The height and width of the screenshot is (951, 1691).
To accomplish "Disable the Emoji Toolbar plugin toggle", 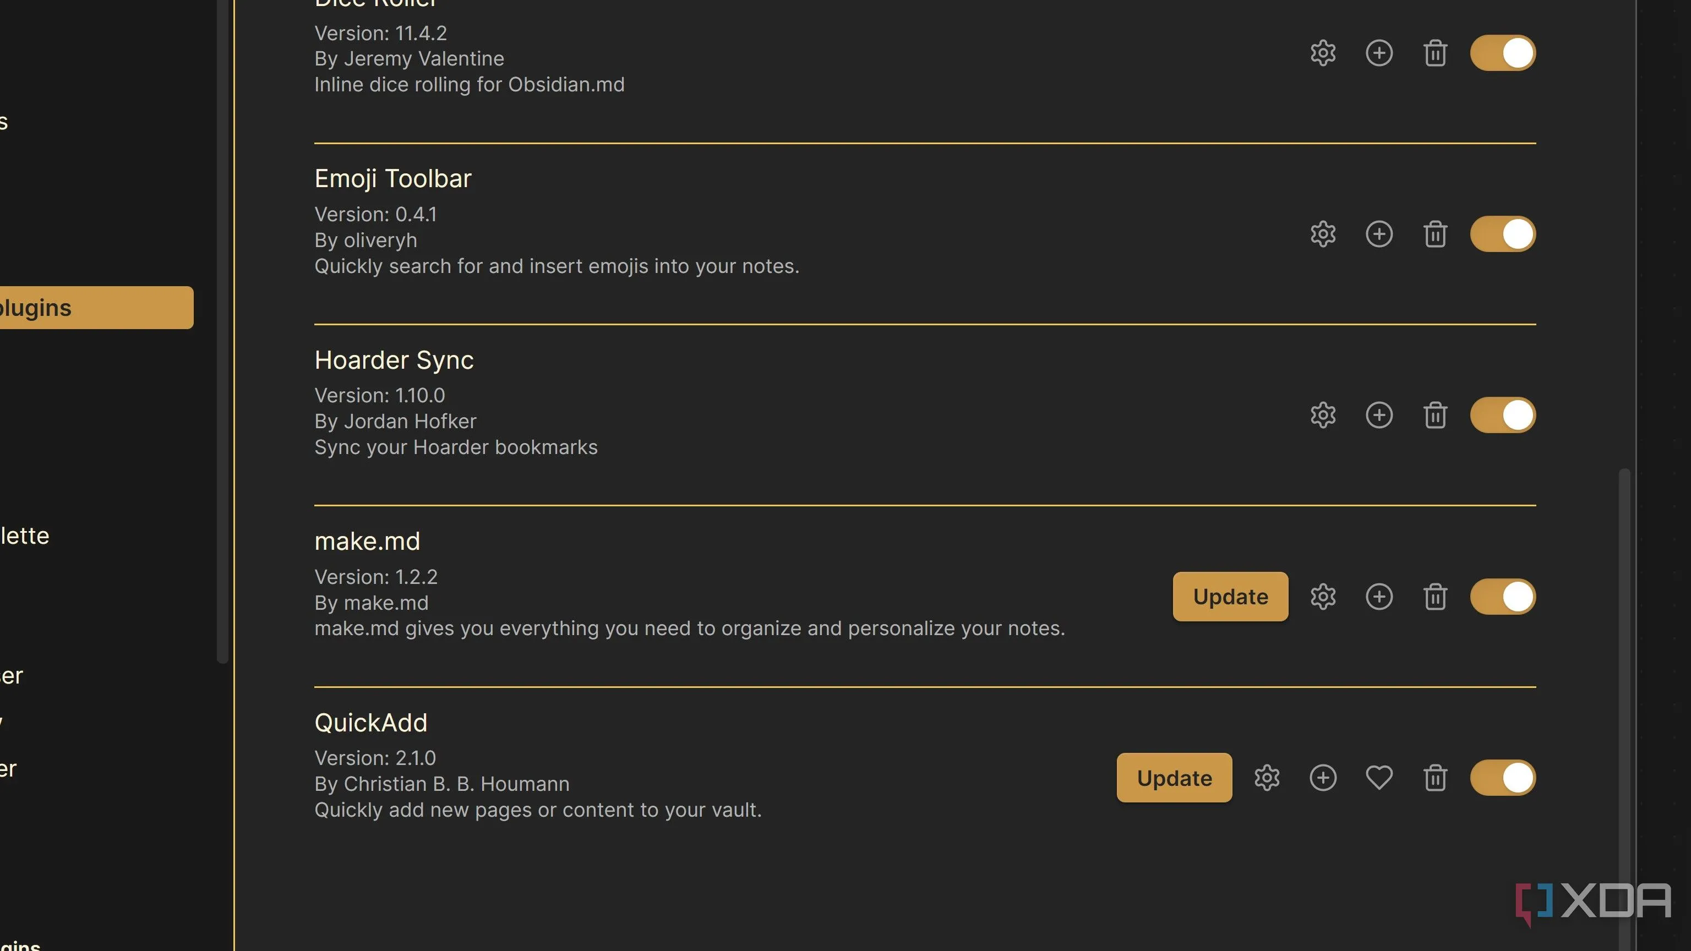I will [x=1502, y=234].
